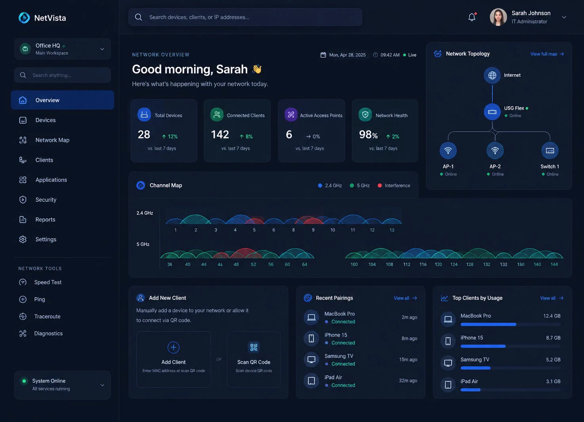The image size is (584, 422).
Task: Expand the System Online status panel
Action: pos(62,385)
